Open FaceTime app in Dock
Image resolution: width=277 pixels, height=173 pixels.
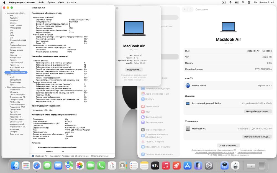click(x=91, y=166)
